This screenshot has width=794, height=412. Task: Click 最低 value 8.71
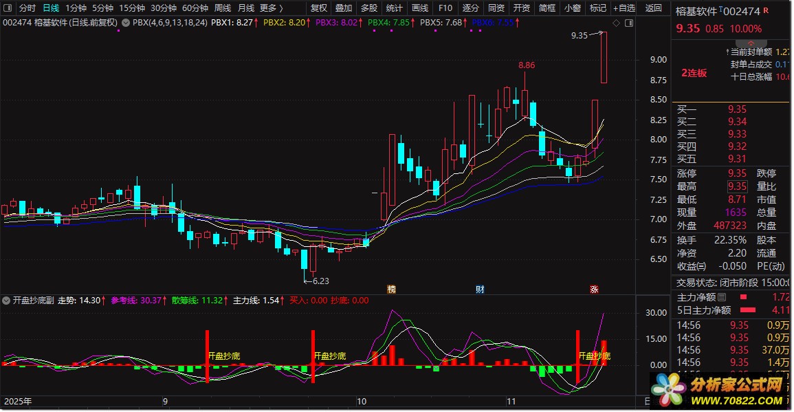tap(737, 199)
